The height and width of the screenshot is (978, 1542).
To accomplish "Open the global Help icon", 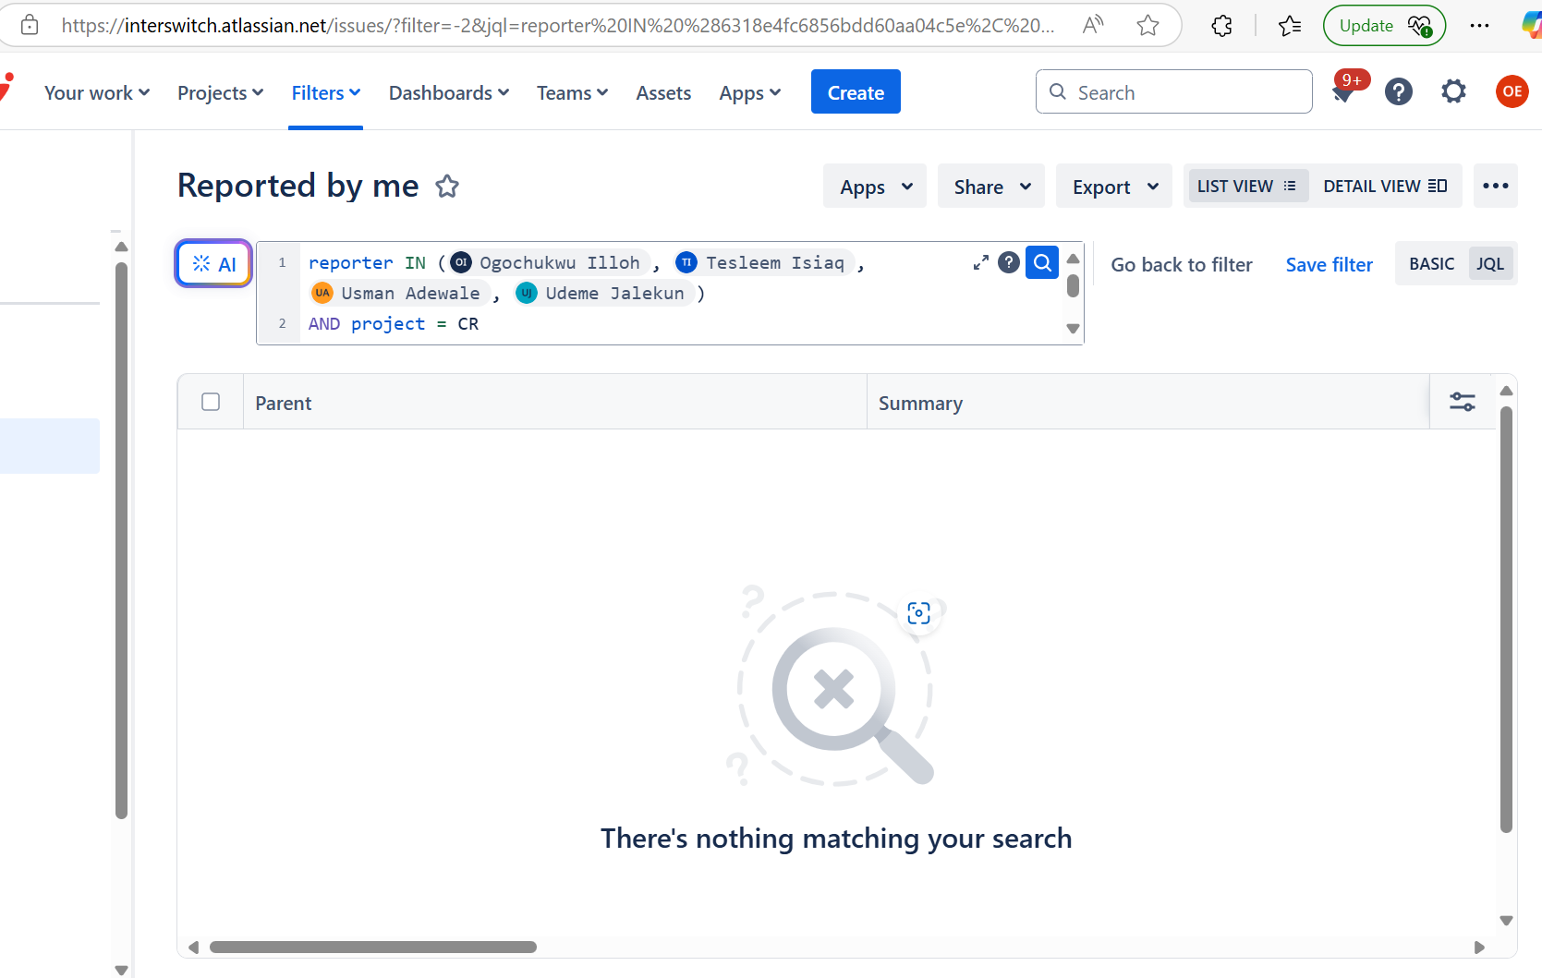I will click(x=1398, y=91).
